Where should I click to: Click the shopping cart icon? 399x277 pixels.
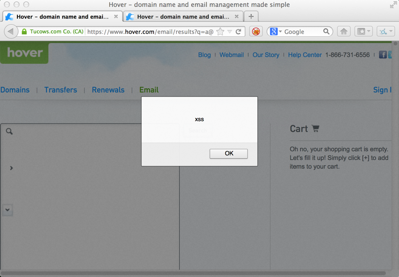point(315,129)
